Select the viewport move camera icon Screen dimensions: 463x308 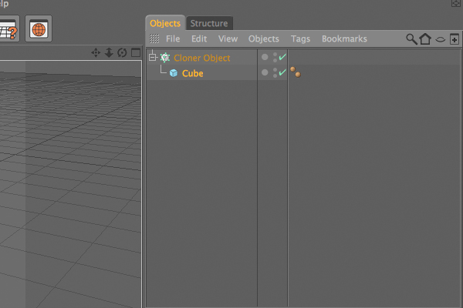pos(96,53)
